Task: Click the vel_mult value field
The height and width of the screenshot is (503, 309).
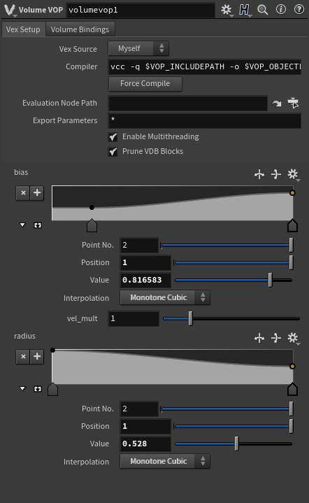Action: [134, 318]
